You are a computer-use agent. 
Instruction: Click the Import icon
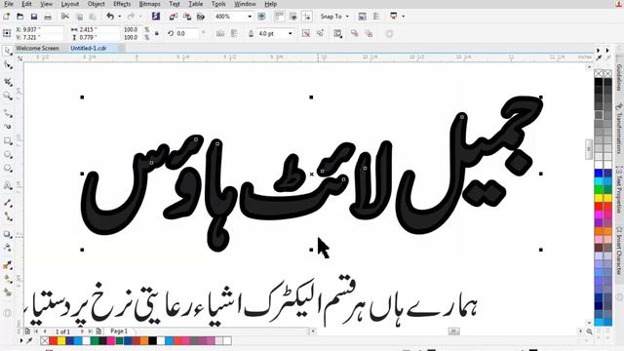pyautogui.click(x=174, y=17)
